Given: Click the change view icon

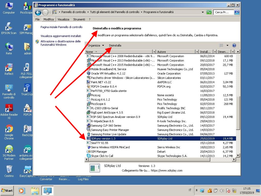Looking at the screenshot, I should 221,45.
